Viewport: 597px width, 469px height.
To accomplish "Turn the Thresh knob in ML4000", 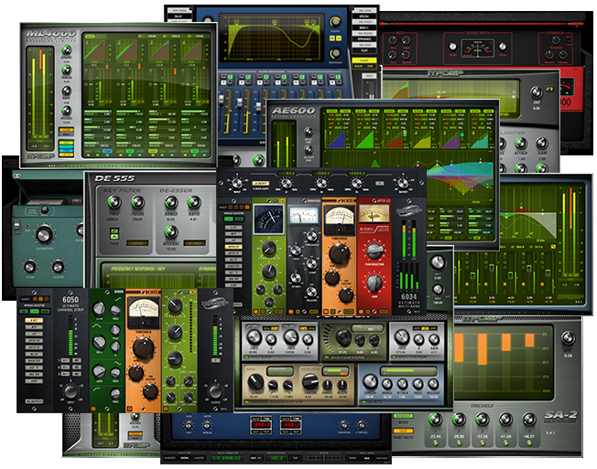I will (67, 70).
